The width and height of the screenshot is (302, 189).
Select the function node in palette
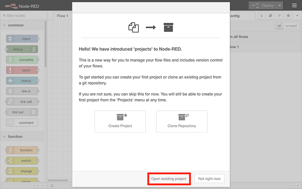click(22, 150)
